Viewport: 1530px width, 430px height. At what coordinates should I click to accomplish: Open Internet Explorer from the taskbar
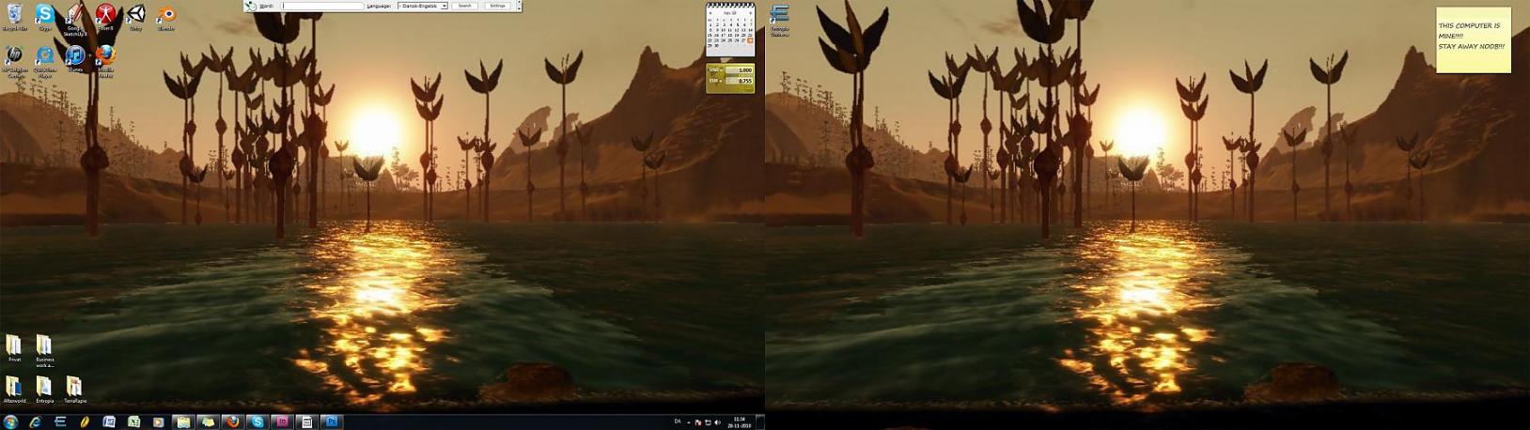point(36,422)
